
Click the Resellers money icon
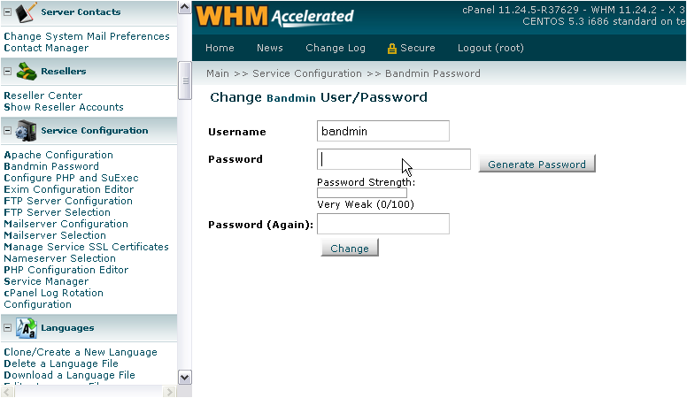pos(26,71)
